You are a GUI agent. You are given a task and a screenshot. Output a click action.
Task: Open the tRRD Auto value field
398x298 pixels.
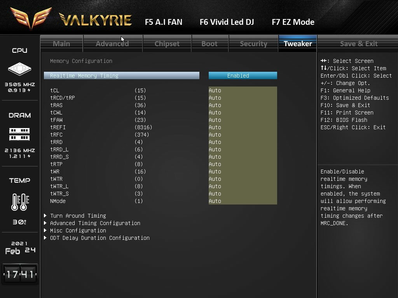243,142
